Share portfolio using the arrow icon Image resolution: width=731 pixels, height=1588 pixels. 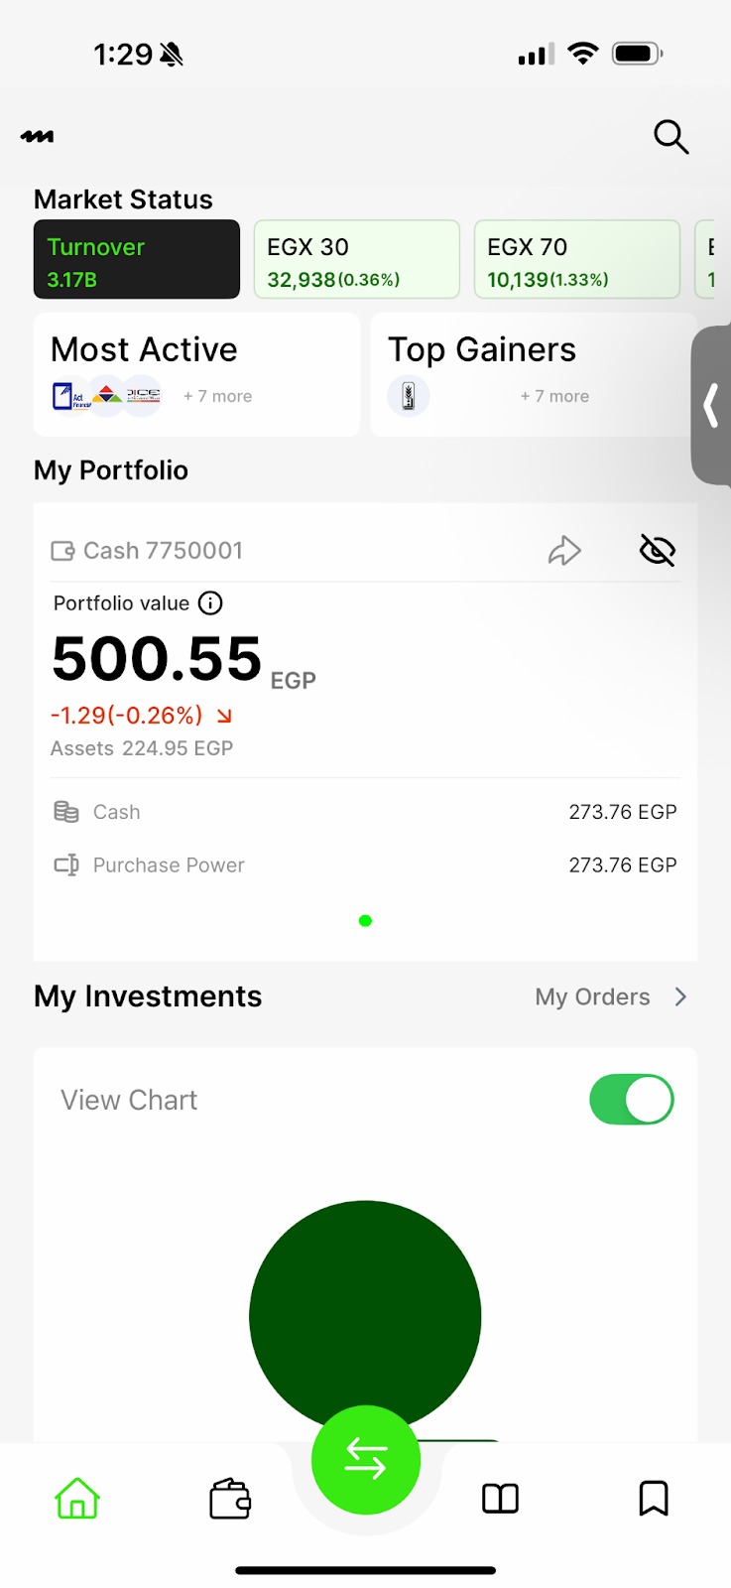pos(564,550)
